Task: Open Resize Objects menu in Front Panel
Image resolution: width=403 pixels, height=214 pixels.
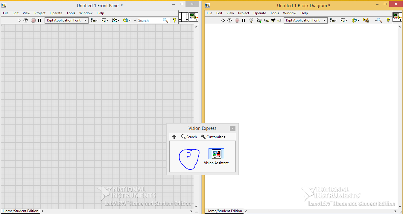Action: click(115, 20)
